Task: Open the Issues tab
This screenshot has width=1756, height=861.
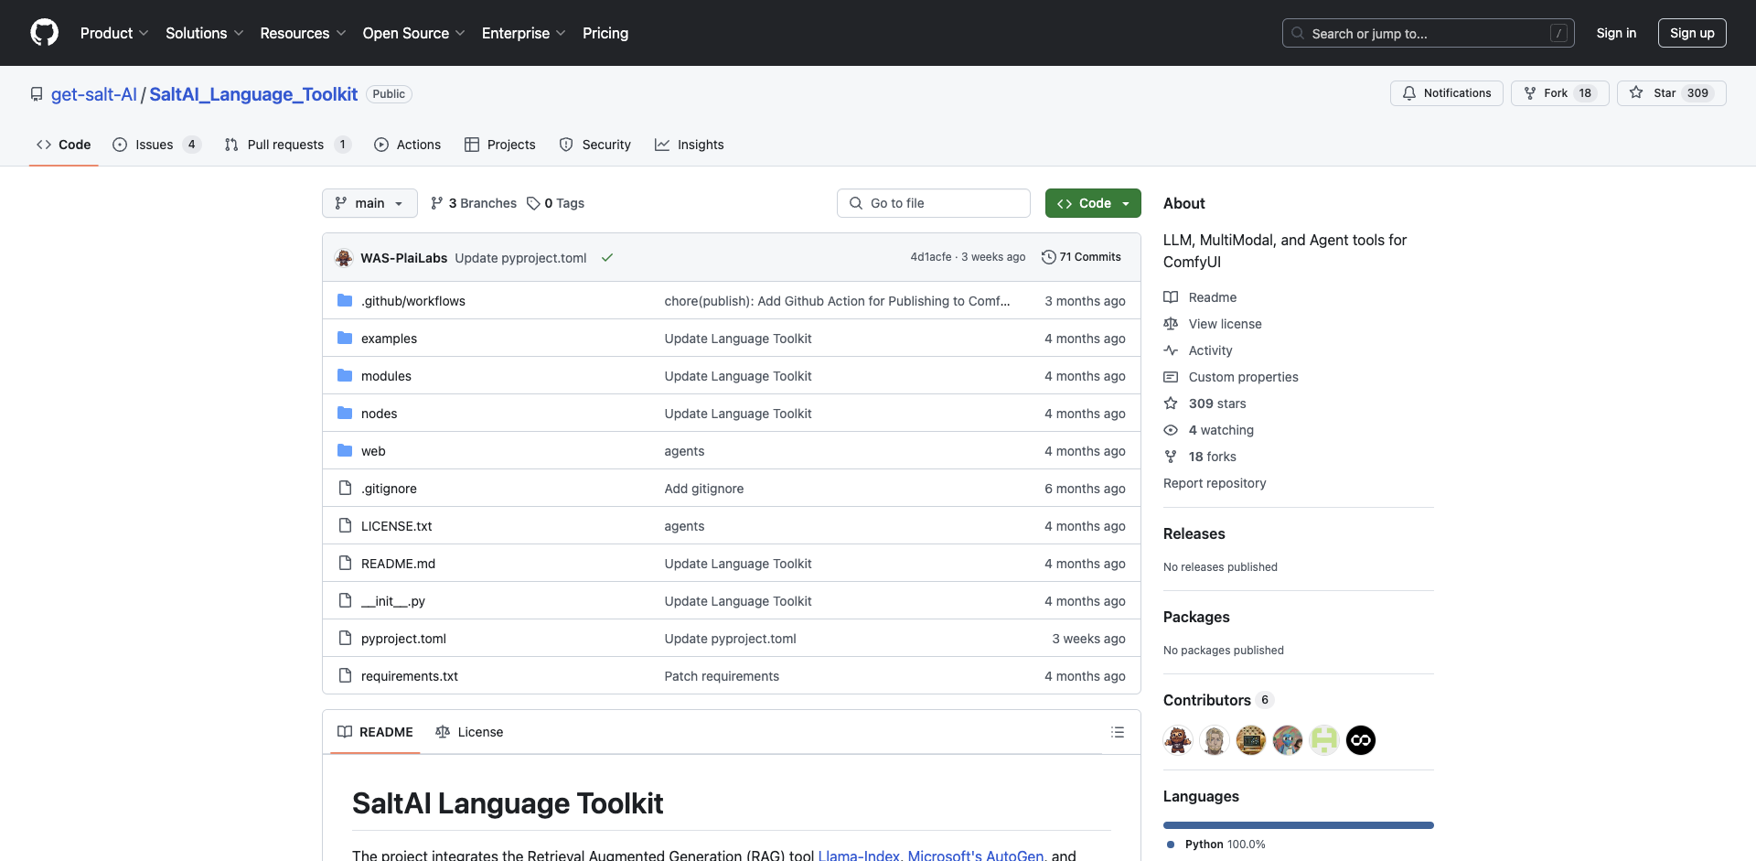Action: (156, 145)
